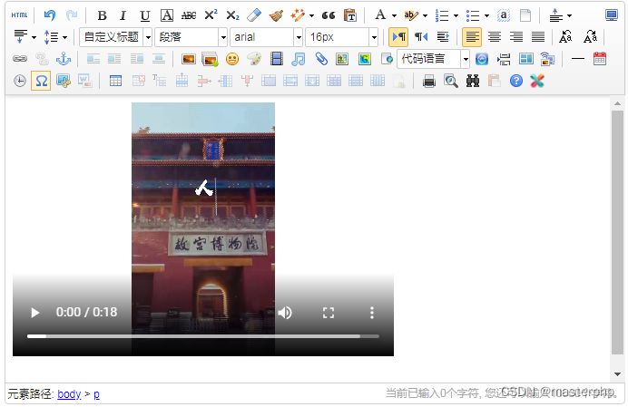This screenshot has width=628, height=407.
Task: Preview the document
Action: [451, 82]
